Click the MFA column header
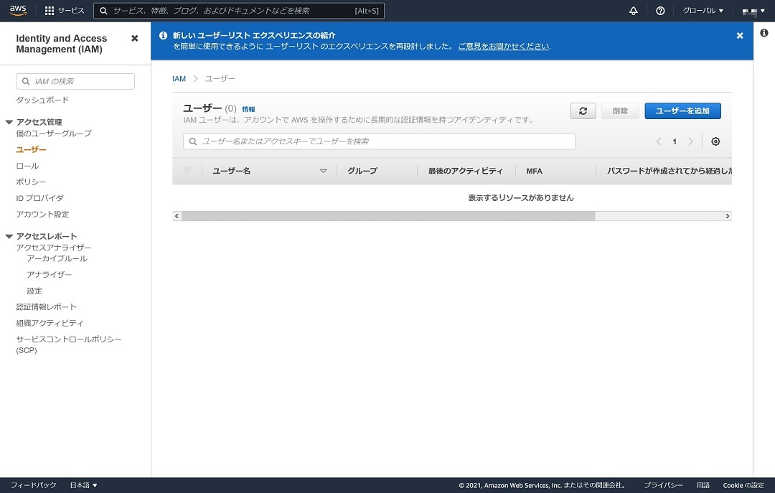Image resolution: width=775 pixels, height=493 pixels. tap(535, 171)
